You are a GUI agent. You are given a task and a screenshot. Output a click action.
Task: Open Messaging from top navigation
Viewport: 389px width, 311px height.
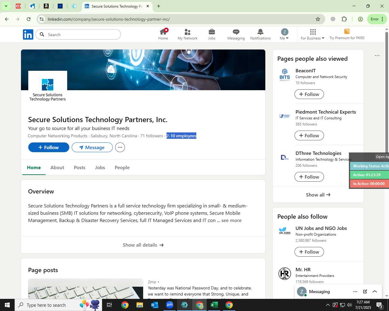(x=236, y=34)
